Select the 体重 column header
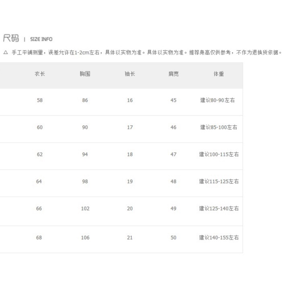282x282 pixels. [219, 74]
